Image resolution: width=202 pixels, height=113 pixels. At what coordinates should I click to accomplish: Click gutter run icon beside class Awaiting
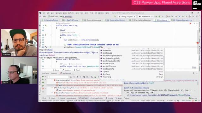[46, 25]
